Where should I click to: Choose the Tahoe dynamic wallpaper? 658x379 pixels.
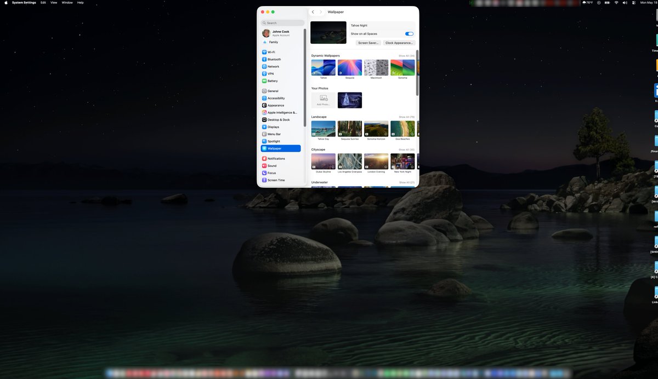point(324,68)
